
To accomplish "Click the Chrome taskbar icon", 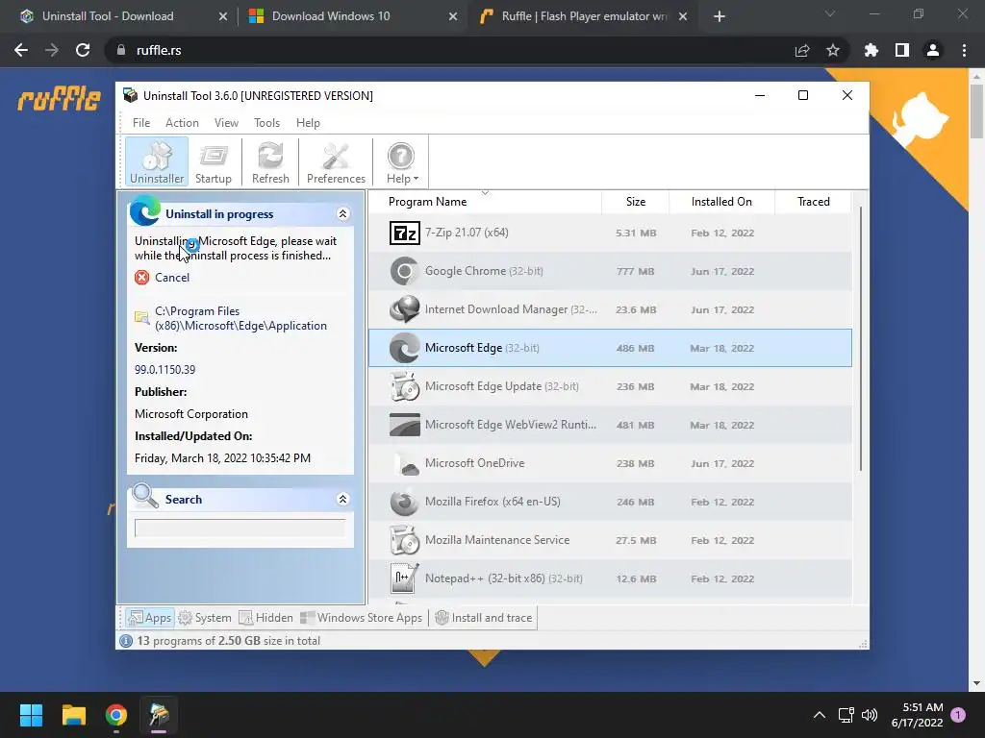I will click(116, 715).
